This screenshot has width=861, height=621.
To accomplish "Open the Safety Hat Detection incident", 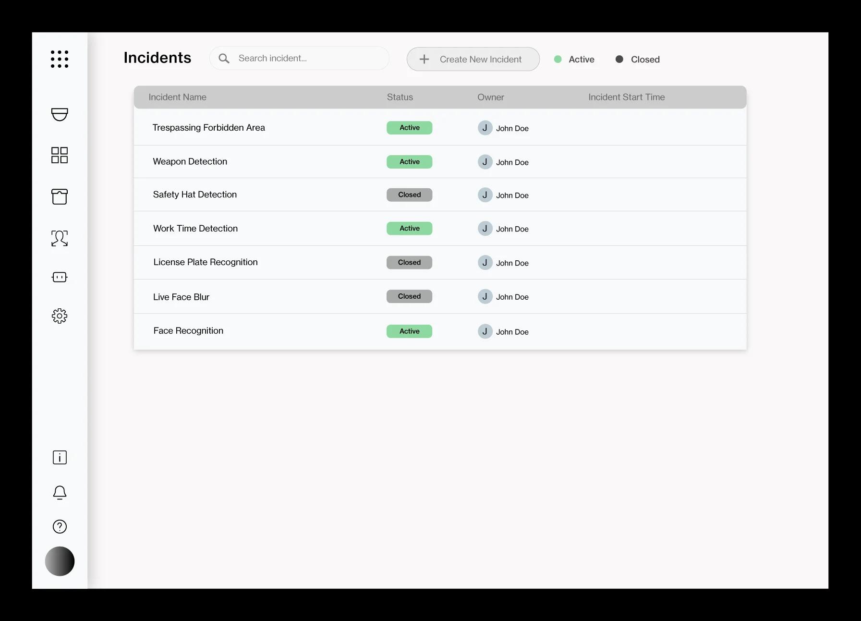I will [x=195, y=195].
